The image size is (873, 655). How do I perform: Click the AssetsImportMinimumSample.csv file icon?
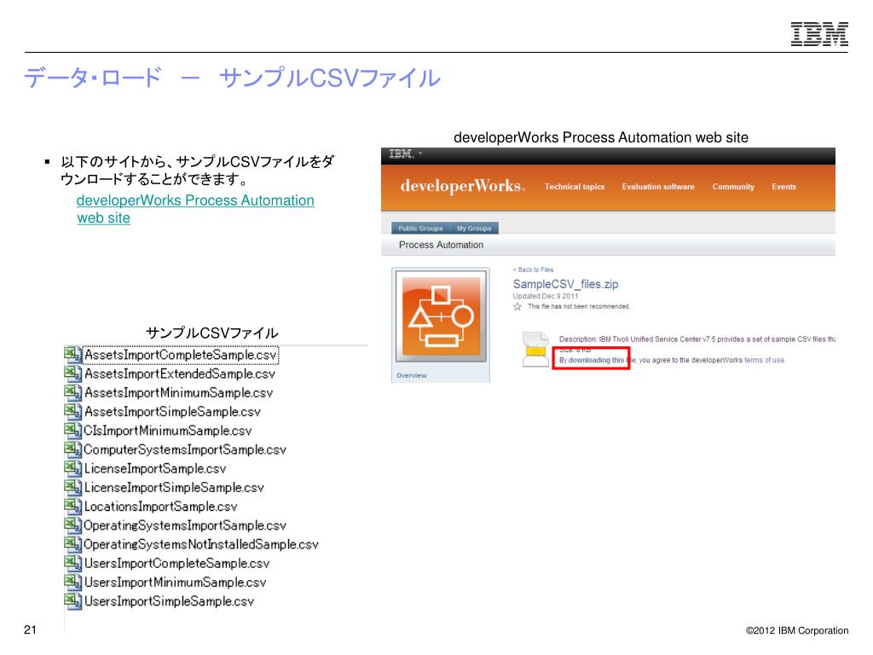72,392
